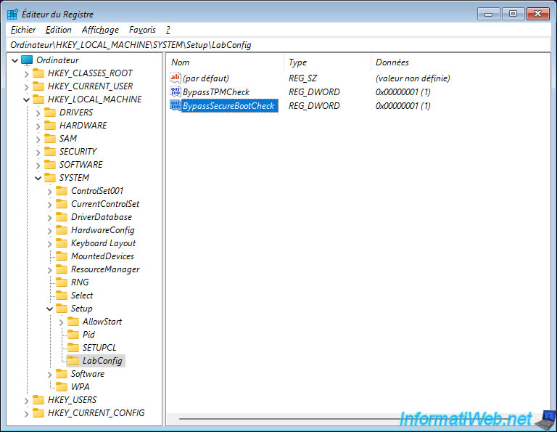Expand HKEY_CURRENT_CONFIG chevron
This screenshot has width=557, height=432.
pyautogui.click(x=26, y=414)
